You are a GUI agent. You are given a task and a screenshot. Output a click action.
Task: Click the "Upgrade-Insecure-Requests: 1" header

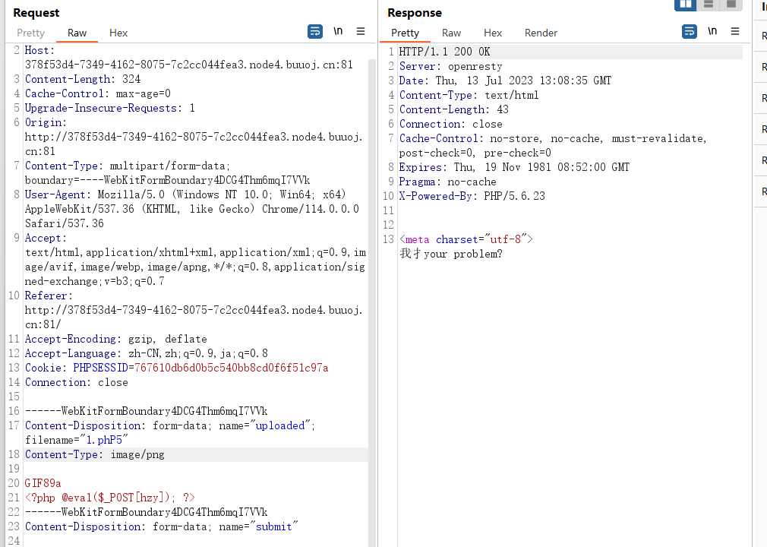tap(110, 108)
